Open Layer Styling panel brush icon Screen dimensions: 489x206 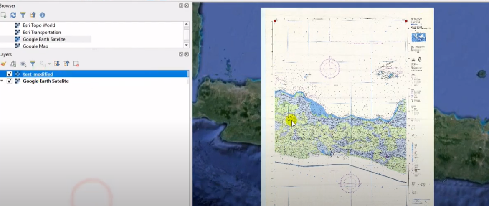click(x=3, y=64)
